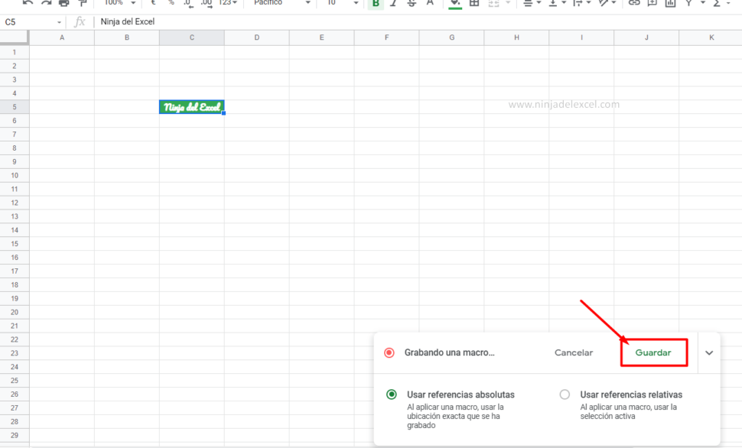Open the Borders tool
Screen dimensions: 742x448
[473, 3]
